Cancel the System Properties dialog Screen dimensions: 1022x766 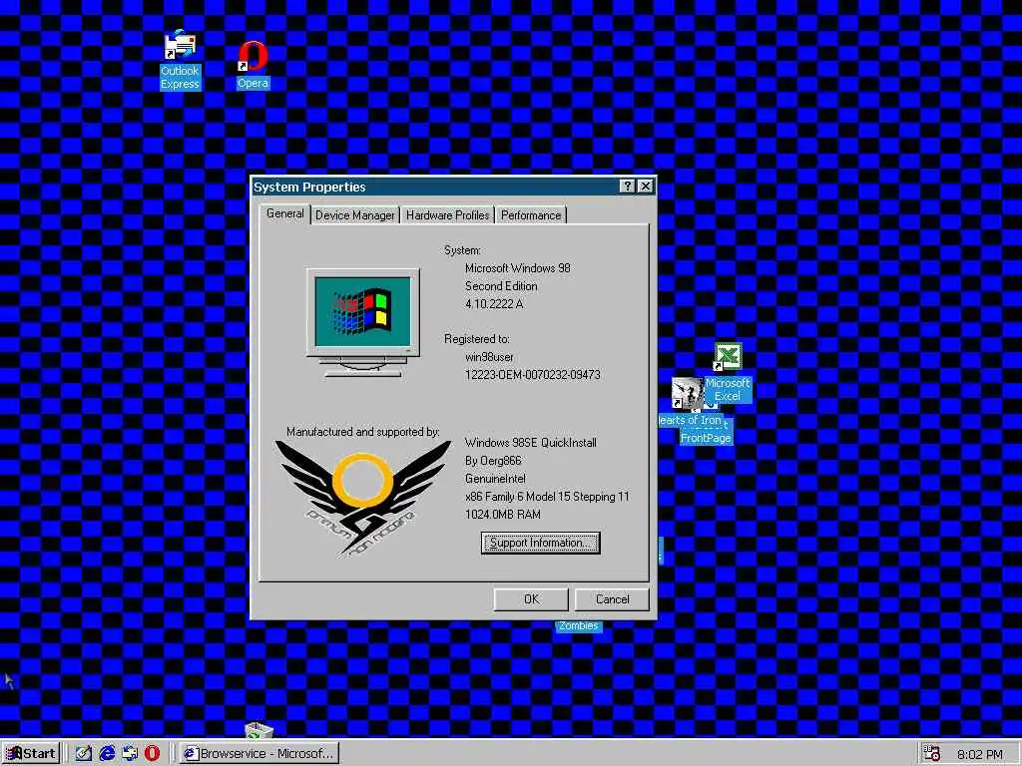coord(612,599)
